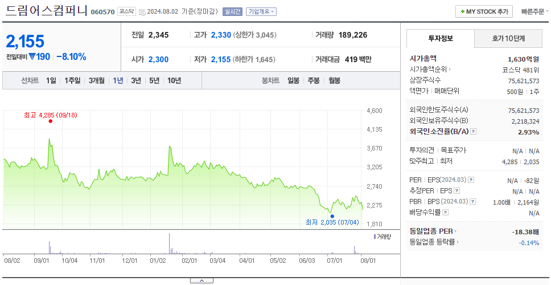
Task: Click the purple 거래량 legend marker
Action: point(375,237)
